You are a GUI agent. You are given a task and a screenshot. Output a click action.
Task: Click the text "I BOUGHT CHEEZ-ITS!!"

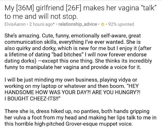(x=32, y=98)
